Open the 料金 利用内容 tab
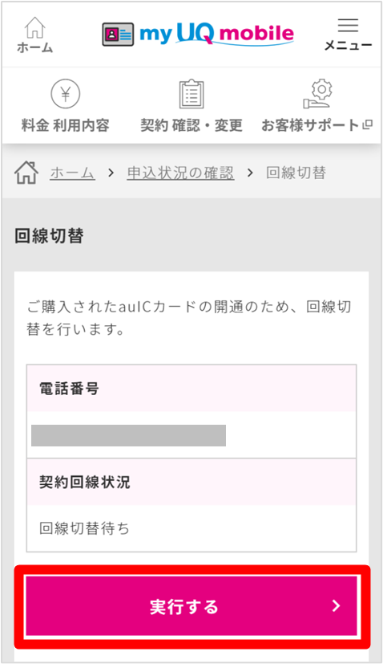Screen dimensions: 383x664 point(66,125)
